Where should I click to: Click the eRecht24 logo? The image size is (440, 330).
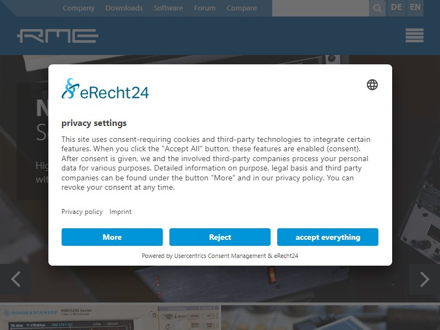click(x=105, y=89)
